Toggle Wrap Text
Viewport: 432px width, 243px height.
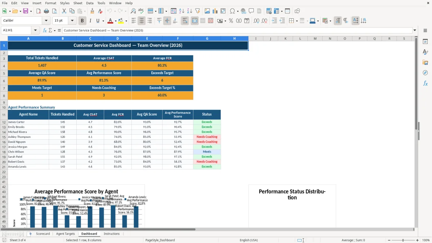click(185, 21)
